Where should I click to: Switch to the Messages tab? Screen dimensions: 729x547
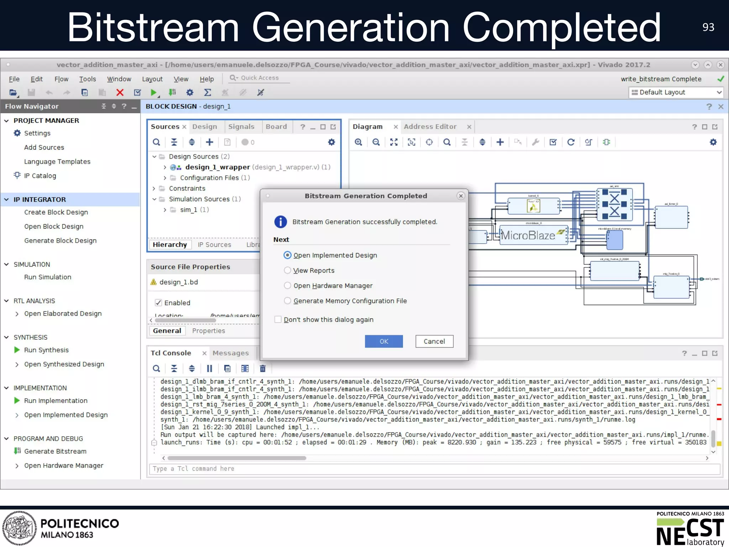click(231, 353)
